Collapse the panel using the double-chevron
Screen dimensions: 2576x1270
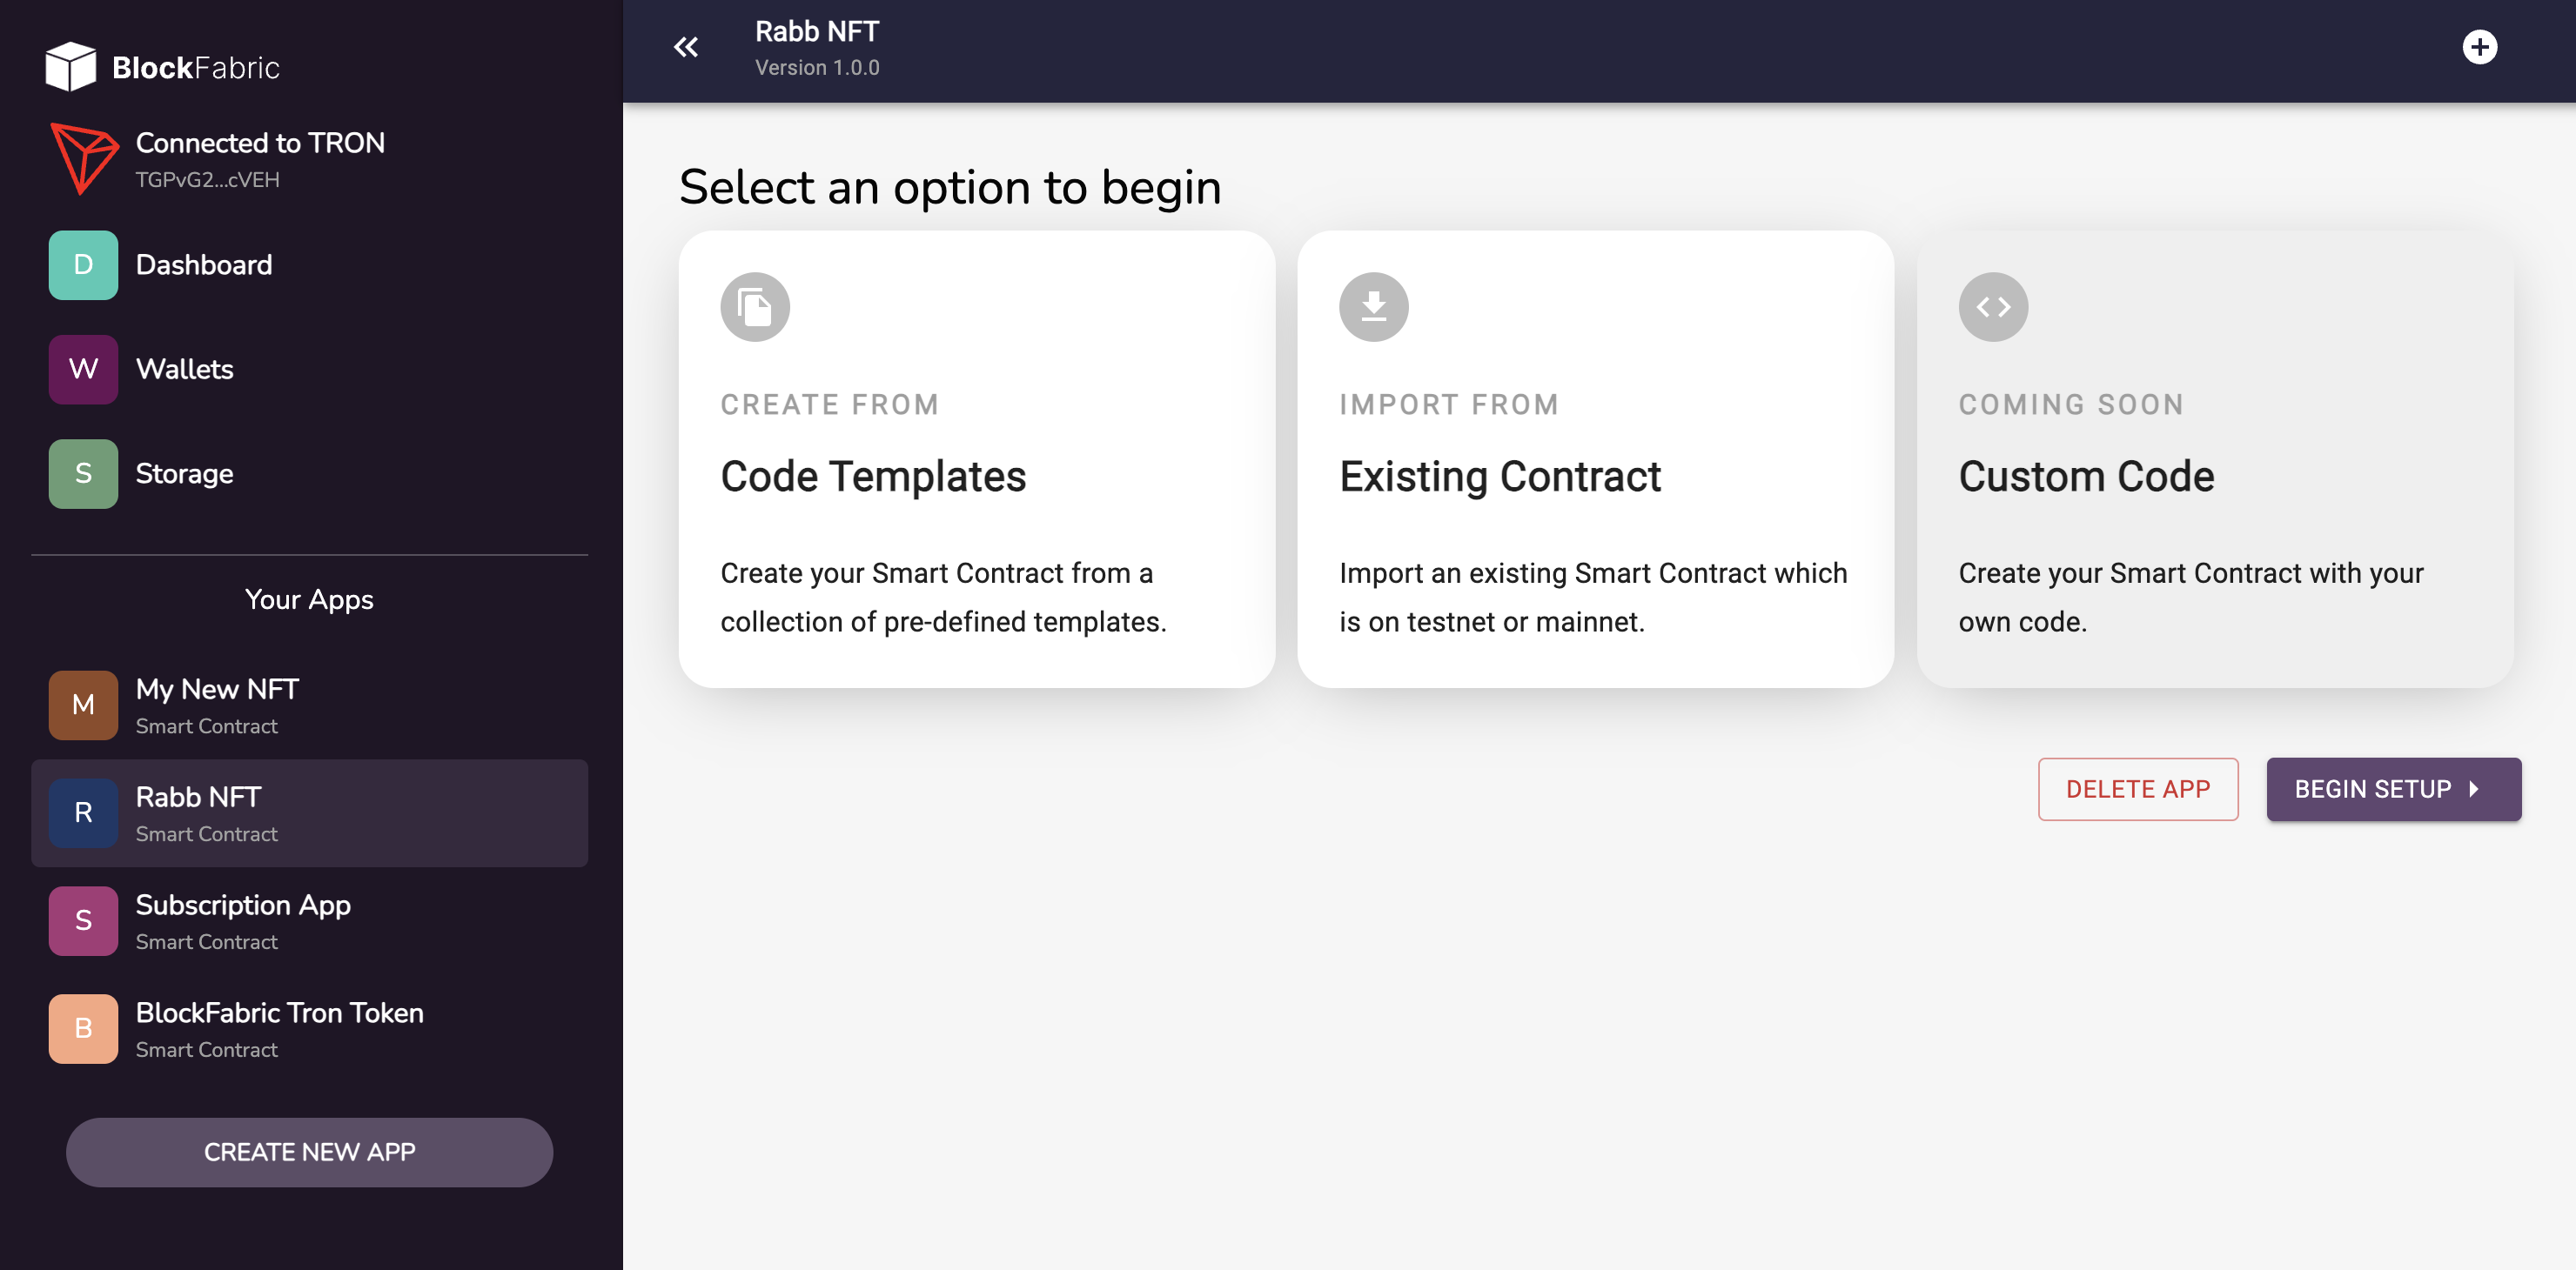pos(686,47)
